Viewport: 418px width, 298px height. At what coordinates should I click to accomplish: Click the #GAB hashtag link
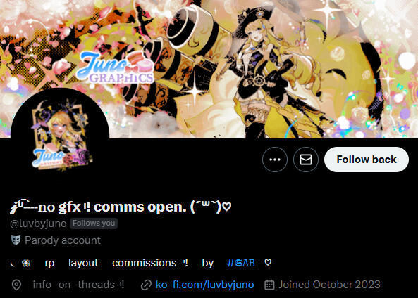pyautogui.click(x=241, y=263)
